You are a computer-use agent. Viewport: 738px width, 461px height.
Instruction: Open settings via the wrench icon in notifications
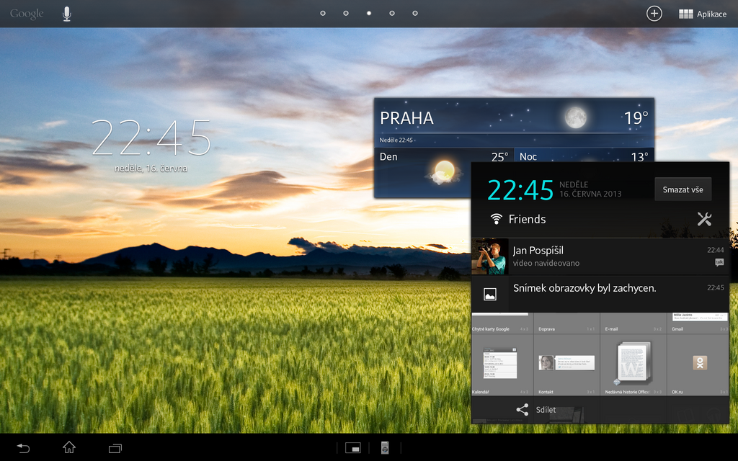(x=704, y=219)
